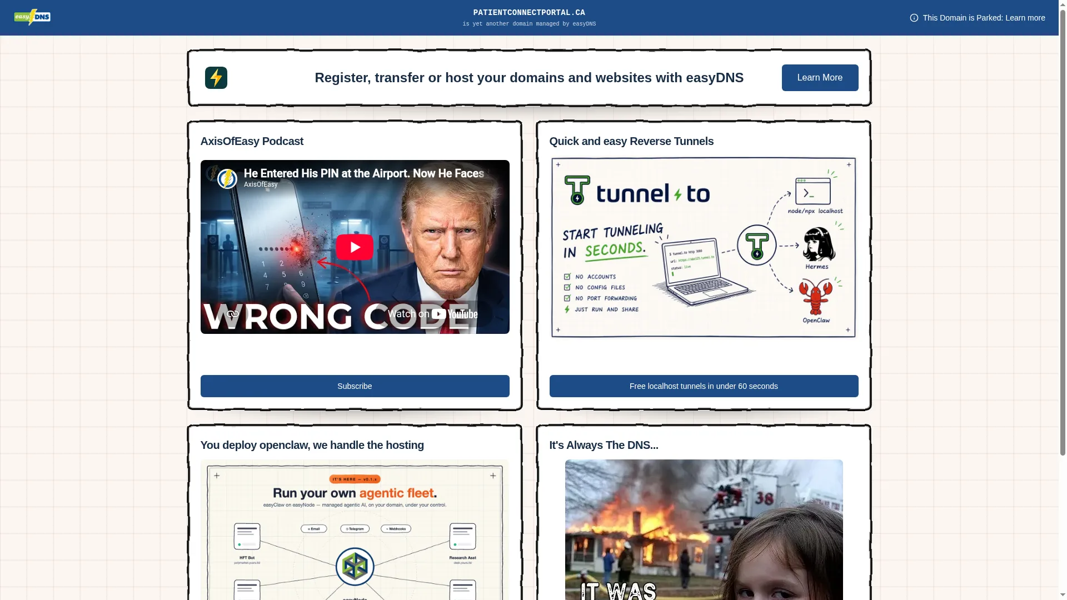1067x600 pixels.
Task: Click the PATIENTCONNECTPORTAL.CA domain title
Action: pos(529,13)
